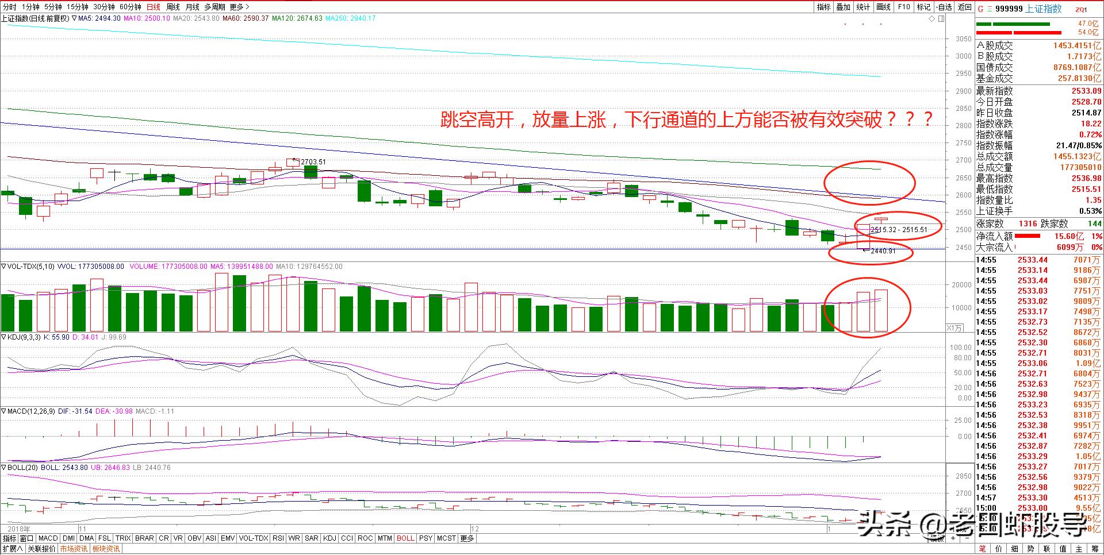Switch sub-chart to ASI indicator

(211, 538)
